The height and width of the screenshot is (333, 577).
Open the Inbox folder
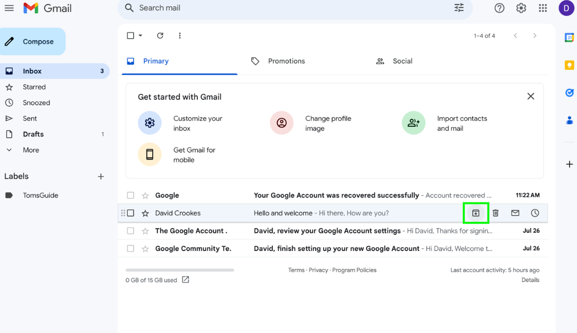(x=55, y=71)
